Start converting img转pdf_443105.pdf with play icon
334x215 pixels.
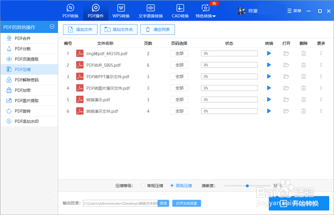pos(269,54)
